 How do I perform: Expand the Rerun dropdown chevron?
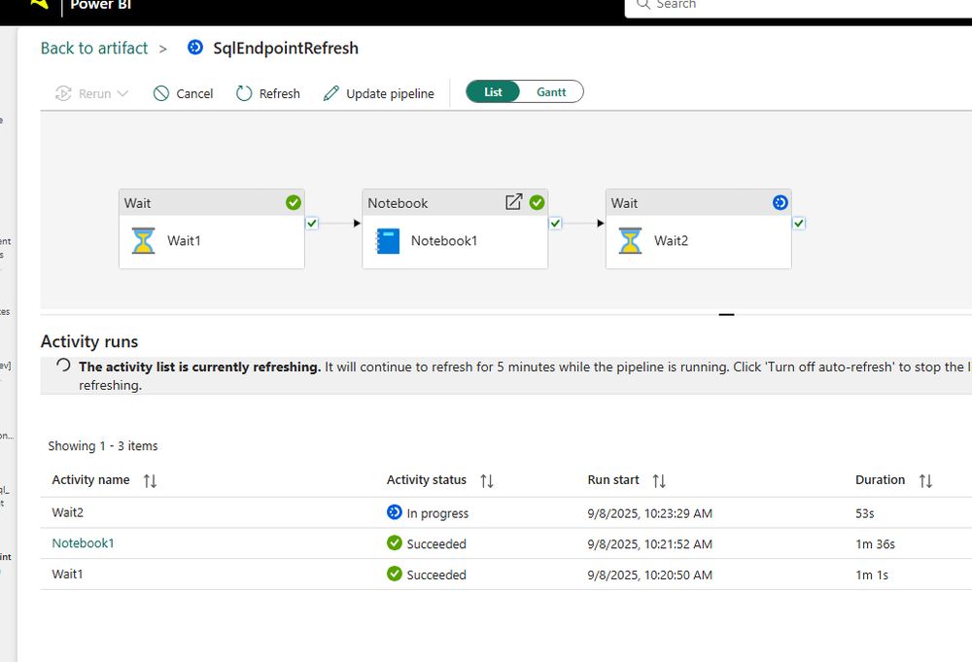coord(122,93)
